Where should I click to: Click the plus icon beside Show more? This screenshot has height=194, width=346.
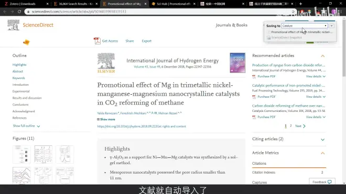point(99,119)
